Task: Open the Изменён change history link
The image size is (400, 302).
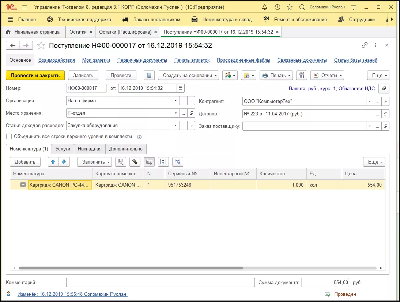Action: [x=72, y=294]
